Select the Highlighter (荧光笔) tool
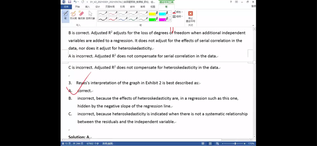The height and width of the screenshot is (146, 317). [73, 15]
